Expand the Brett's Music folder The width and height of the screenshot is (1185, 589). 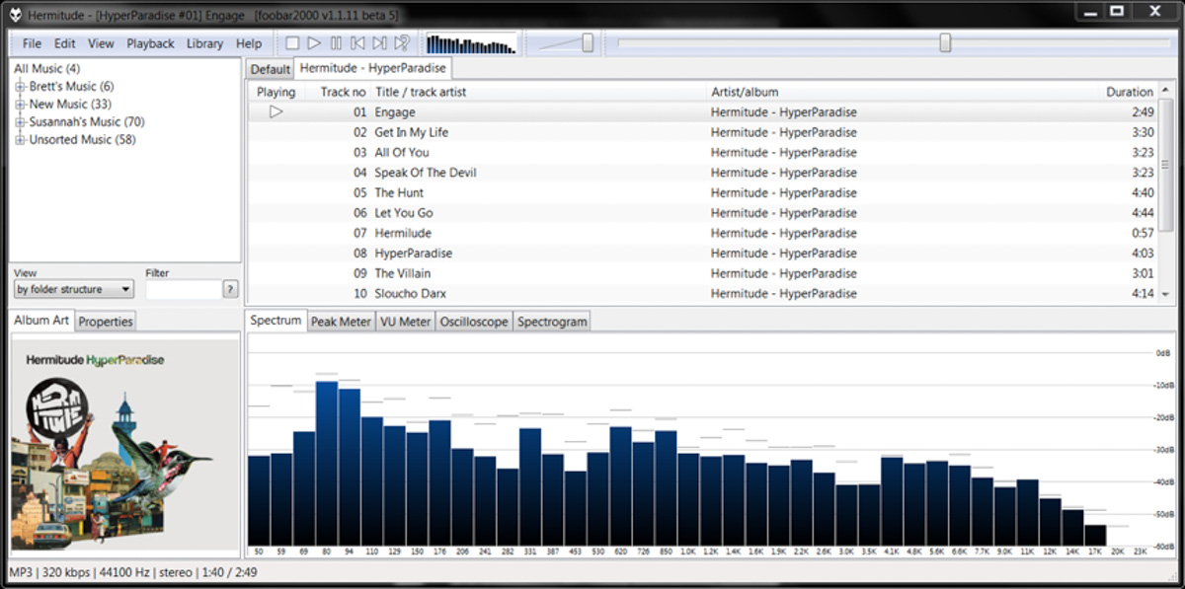pyautogui.click(x=20, y=87)
